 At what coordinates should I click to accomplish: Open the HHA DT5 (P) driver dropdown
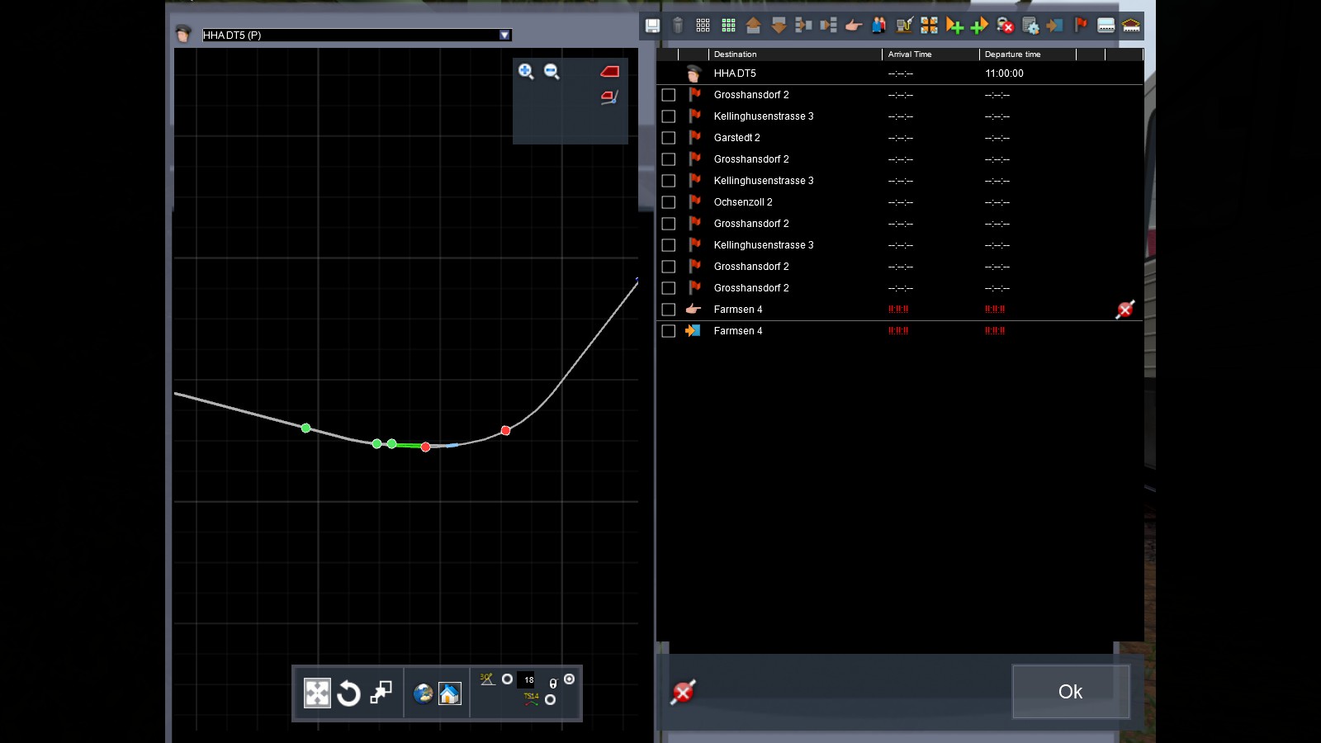[504, 35]
